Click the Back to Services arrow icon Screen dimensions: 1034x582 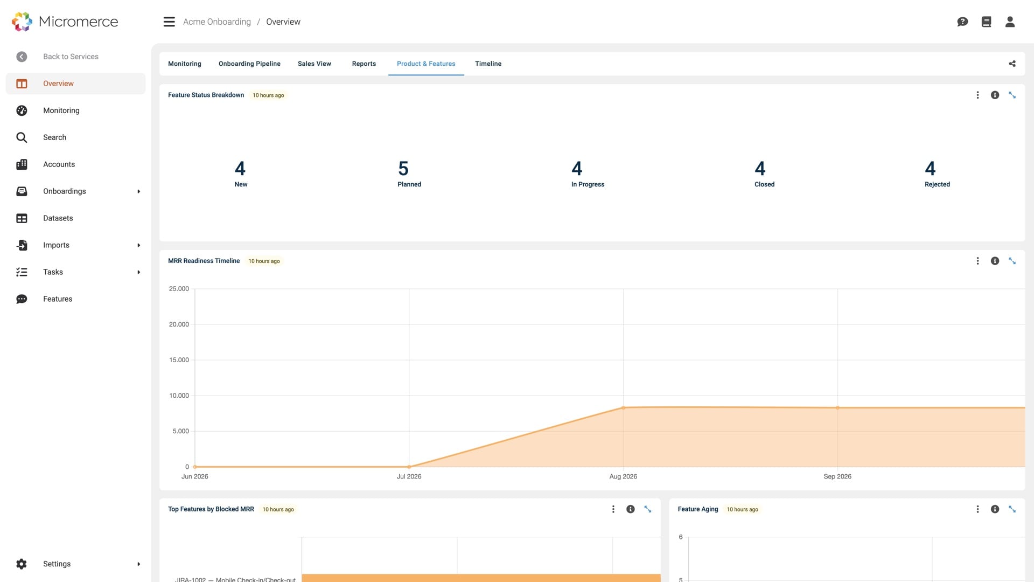pos(22,57)
